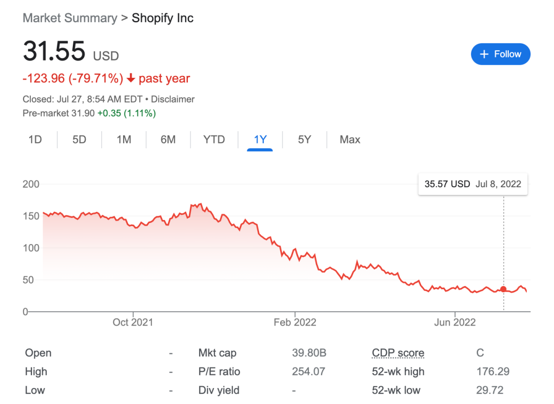
Task: Select the 5D time range tab
Action: point(79,139)
